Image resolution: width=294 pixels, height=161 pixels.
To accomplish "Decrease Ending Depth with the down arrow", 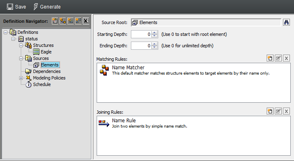I will coord(154,47).
